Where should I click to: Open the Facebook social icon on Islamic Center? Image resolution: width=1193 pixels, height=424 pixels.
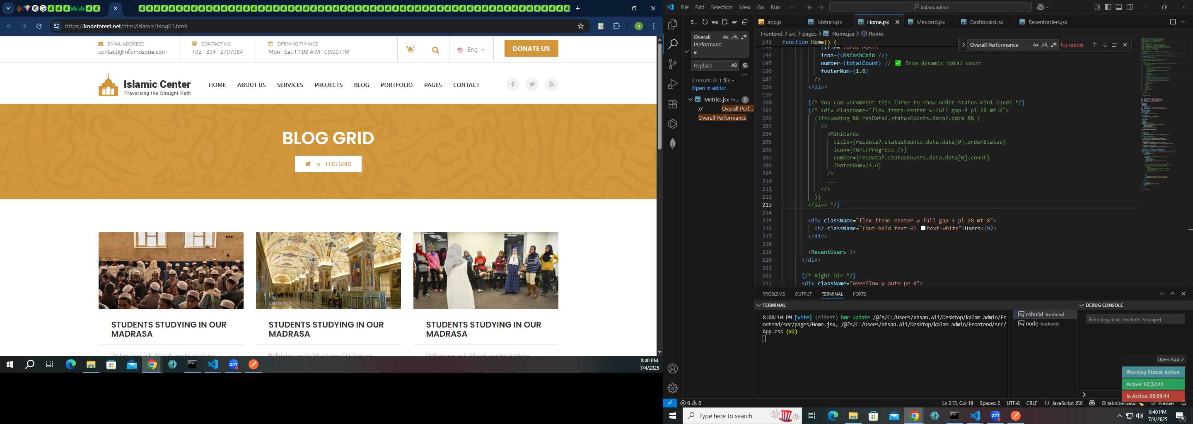513,84
